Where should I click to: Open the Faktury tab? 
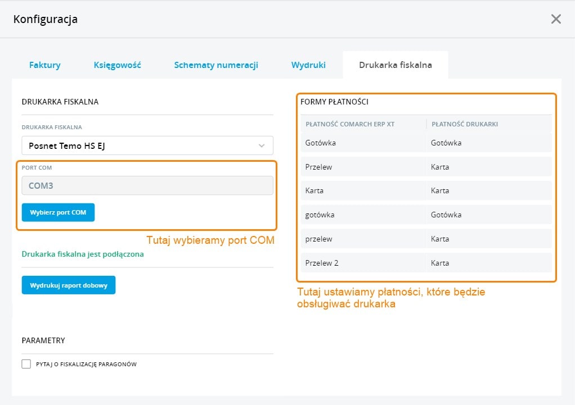point(45,65)
